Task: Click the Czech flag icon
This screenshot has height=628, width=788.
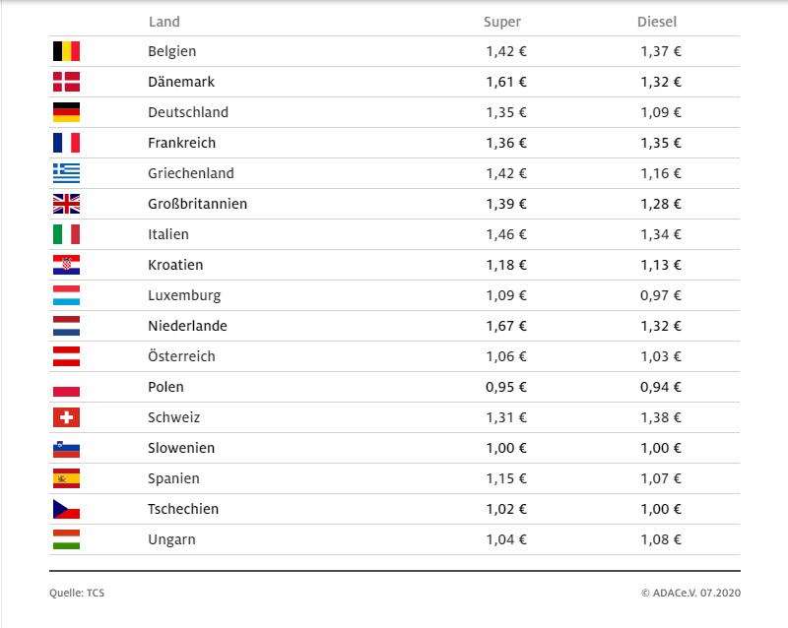Action: [x=66, y=509]
